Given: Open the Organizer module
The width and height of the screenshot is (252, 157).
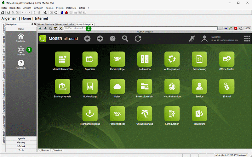Looking at the screenshot, I should click(90, 59).
